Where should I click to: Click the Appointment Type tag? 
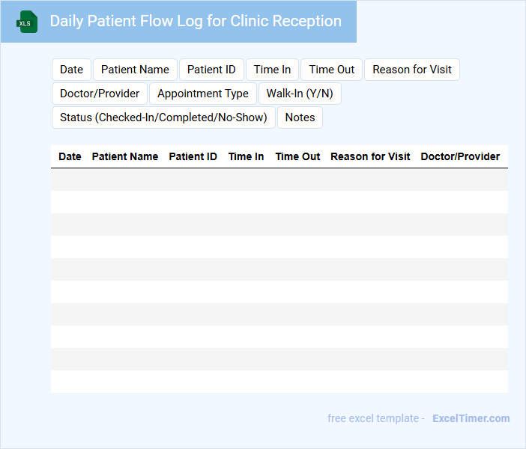tap(203, 94)
